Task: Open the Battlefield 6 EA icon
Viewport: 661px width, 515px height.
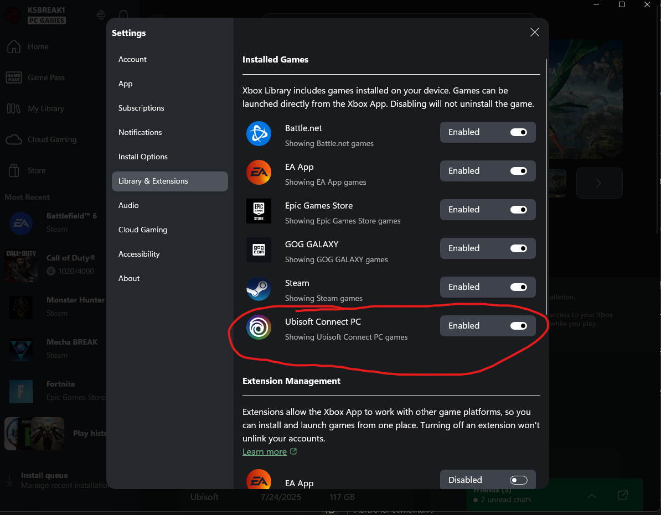Action: (x=20, y=223)
